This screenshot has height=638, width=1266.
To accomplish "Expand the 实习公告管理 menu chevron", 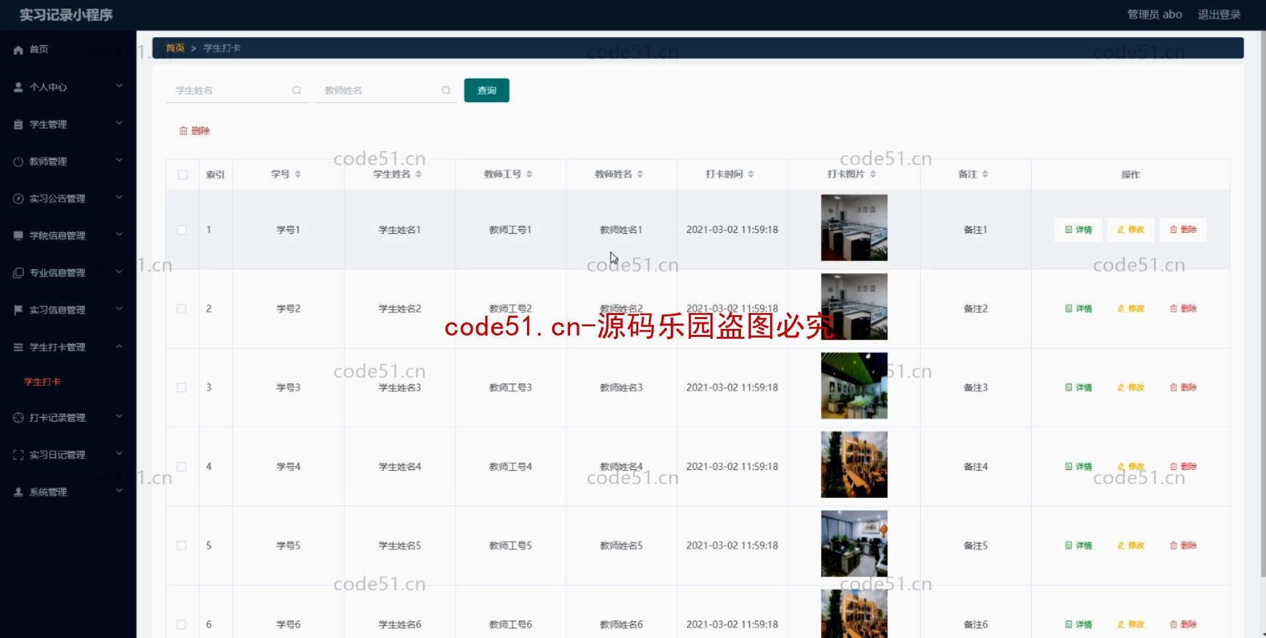I will [119, 197].
